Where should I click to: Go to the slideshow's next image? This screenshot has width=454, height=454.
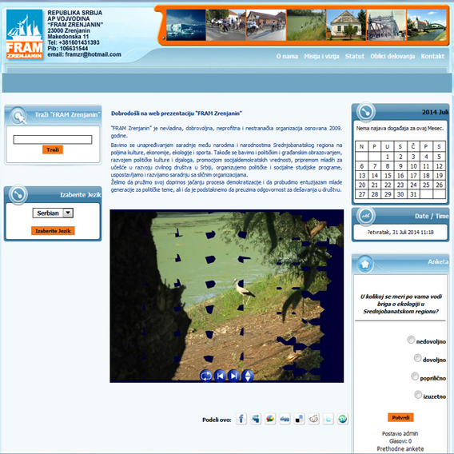234,376
